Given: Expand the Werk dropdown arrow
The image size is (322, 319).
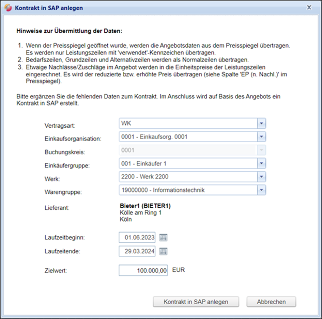Looking at the screenshot, I should click(x=261, y=177).
